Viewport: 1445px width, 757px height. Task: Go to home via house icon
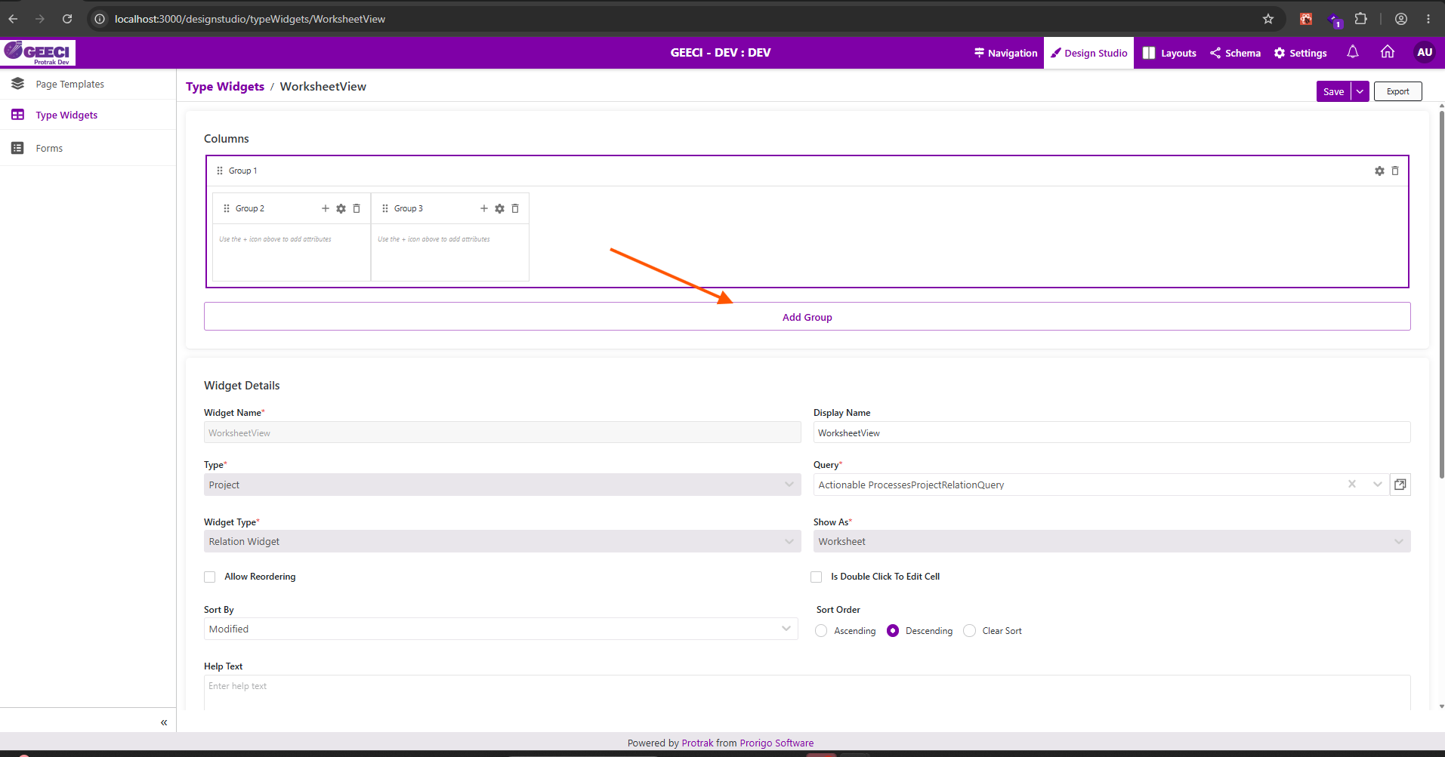(1388, 52)
